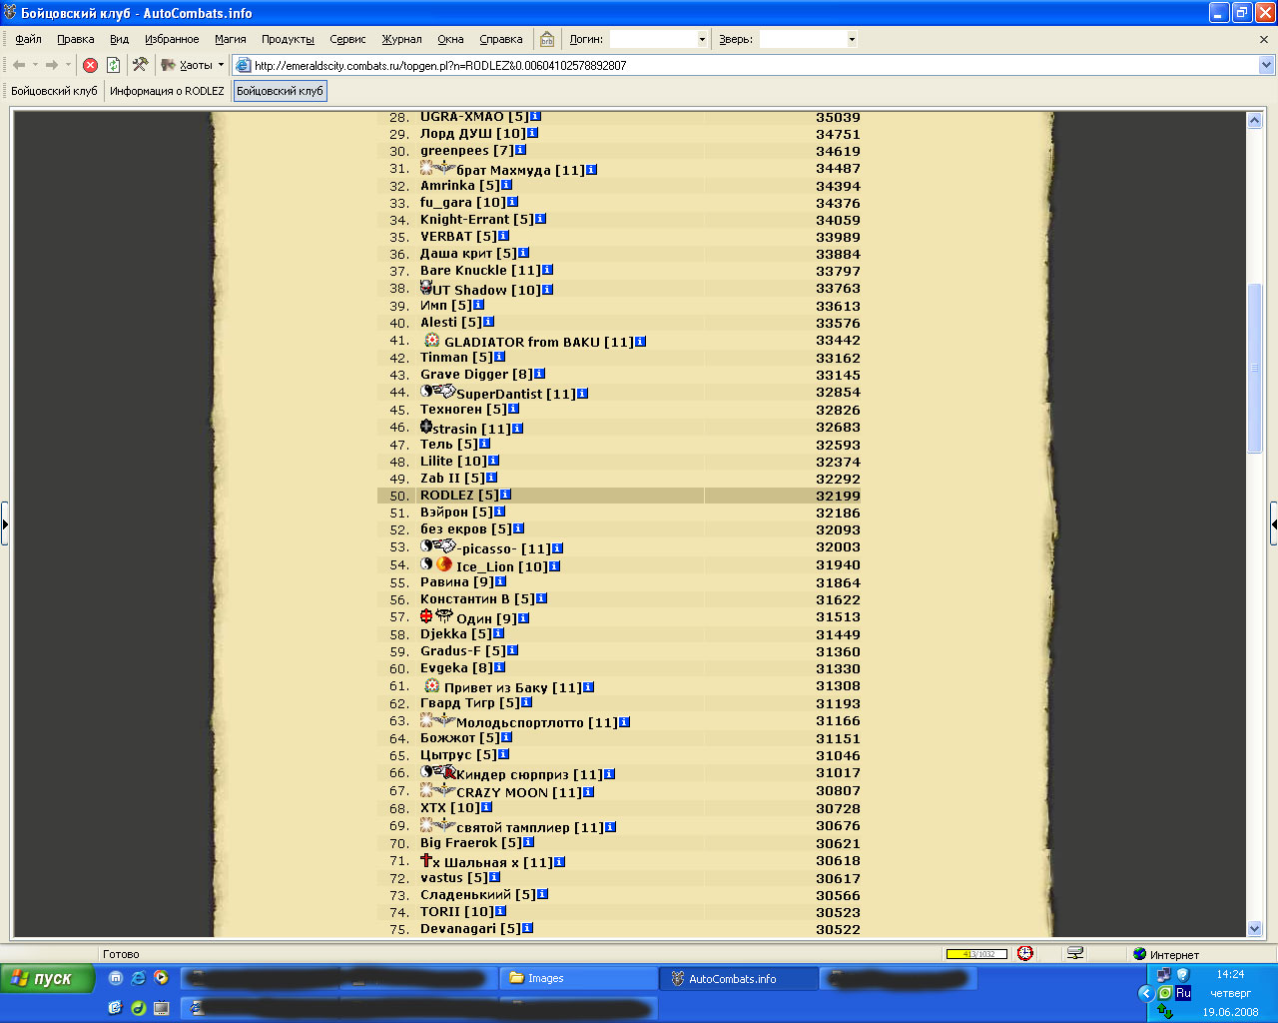1278x1023 pixels.
Task: Go forward with the right arrow
Action: tap(52, 65)
